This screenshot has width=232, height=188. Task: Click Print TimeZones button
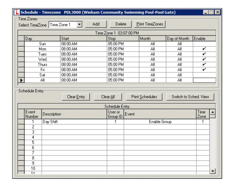150,24
